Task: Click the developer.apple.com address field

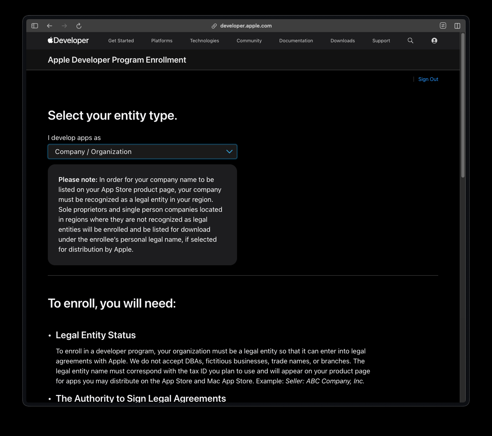Action: tap(246, 26)
